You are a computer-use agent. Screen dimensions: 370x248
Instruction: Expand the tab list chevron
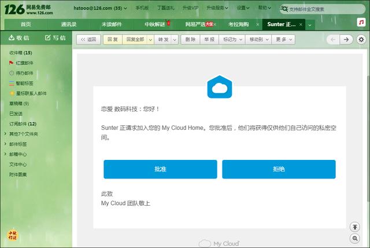coord(310,25)
